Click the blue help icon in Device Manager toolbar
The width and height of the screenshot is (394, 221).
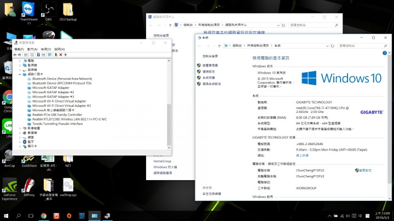click(x=38, y=55)
